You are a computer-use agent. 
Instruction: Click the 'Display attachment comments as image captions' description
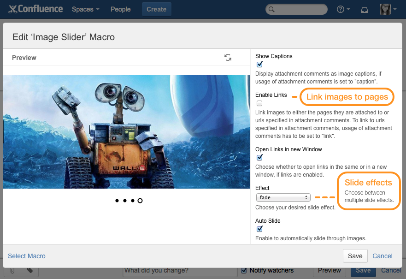318,78
